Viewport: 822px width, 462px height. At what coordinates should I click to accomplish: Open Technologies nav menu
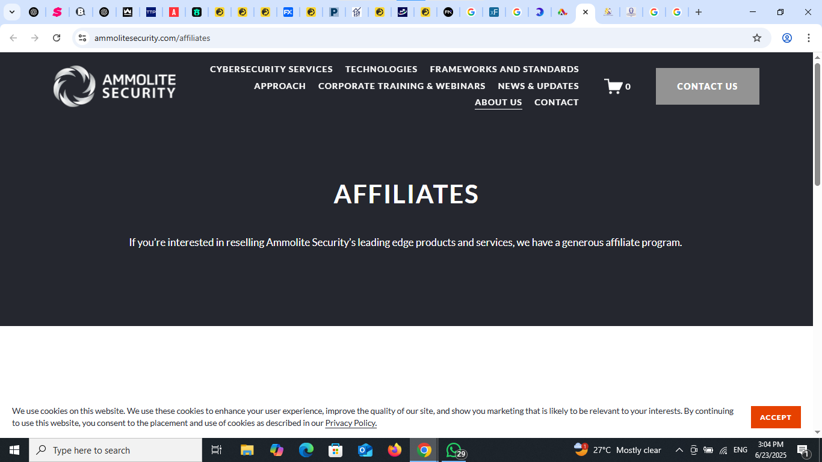coord(382,69)
